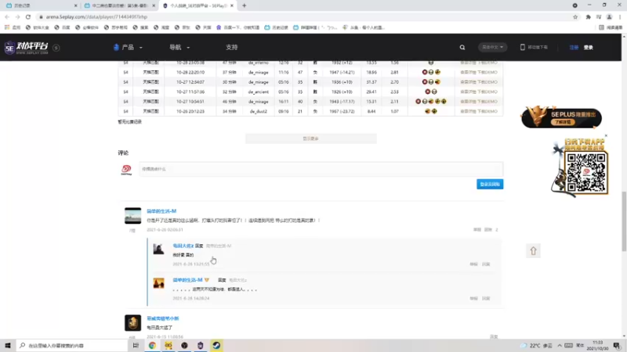The height and width of the screenshot is (352, 627).
Task: Click reply link on 13:21:55 nested comment
Action: [486, 264]
